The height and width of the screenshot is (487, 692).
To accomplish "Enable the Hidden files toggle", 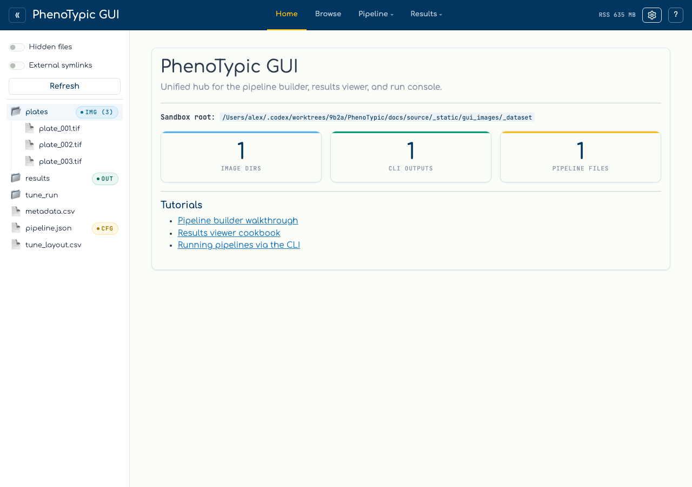I will [x=17, y=48].
